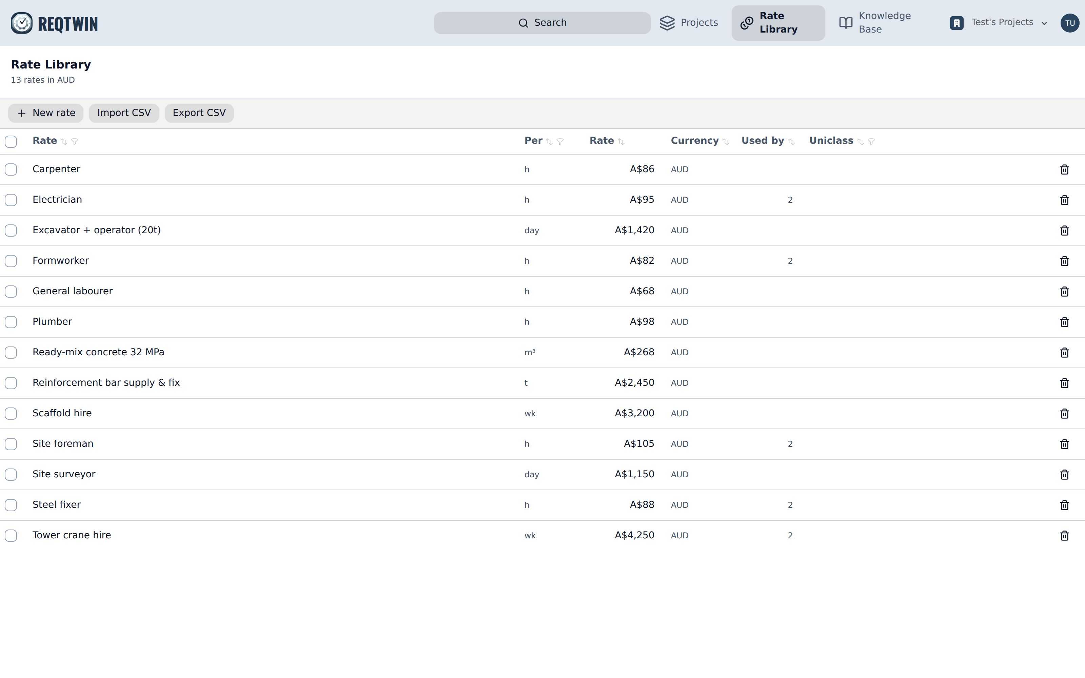Sort by Rate amount column
Screen dimensions: 1085x678
621,142
